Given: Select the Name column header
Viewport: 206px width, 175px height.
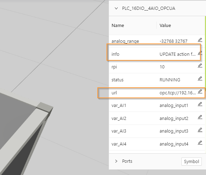Looking at the screenshot, I should pos(118,26).
